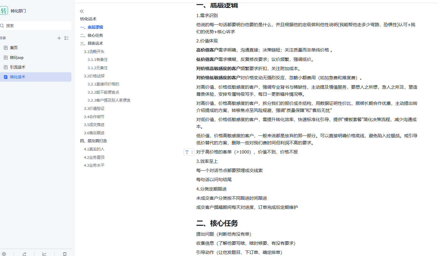Click the 转化部门 knowledge base logo
The height and width of the screenshot is (256, 438).
click(4, 11)
